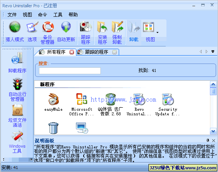This screenshot has height=172, width=218.
Task: Click program list scroll up arrow
Action: 213,84
